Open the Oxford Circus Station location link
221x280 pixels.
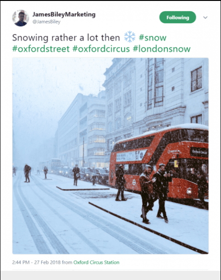tap(96, 262)
